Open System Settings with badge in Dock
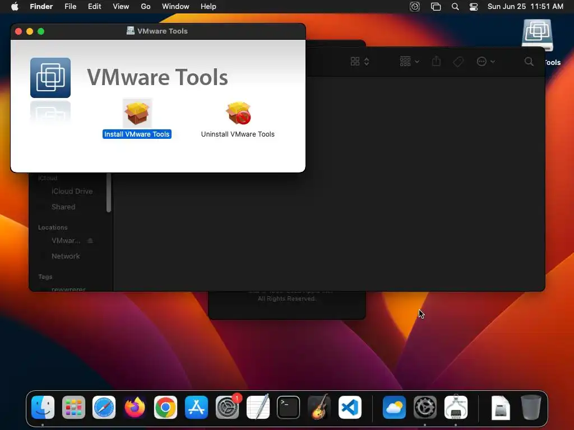Viewport: 574px width, 430px height. pos(227,407)
